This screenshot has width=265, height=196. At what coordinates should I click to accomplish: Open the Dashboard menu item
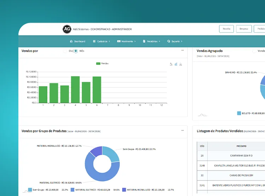click(78, 41)
